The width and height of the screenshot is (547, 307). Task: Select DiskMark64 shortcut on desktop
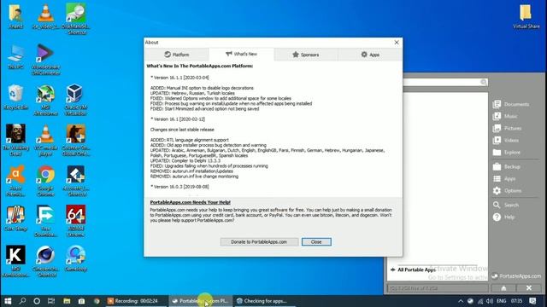(x=75, y=19)
